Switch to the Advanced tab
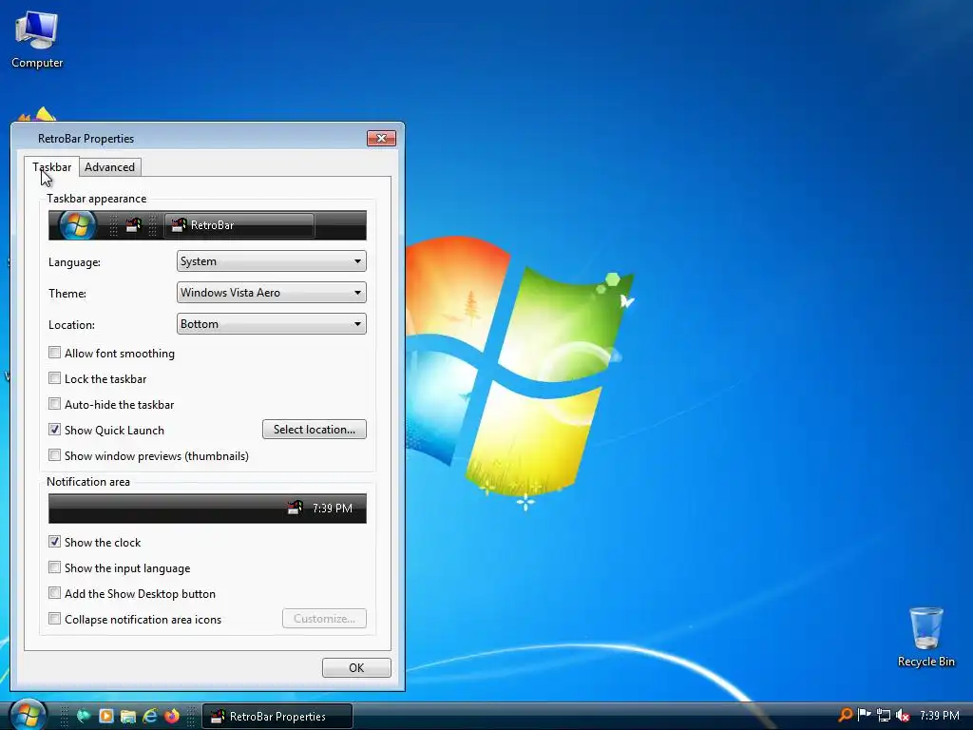The height and width of the screenshot is (730, 973). (110, 167)
